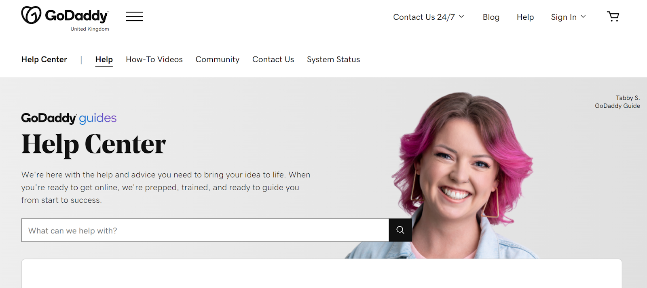647x288 pixels.
Task: Focus the "What can we help with?" search field
Action: pos(205,230)
